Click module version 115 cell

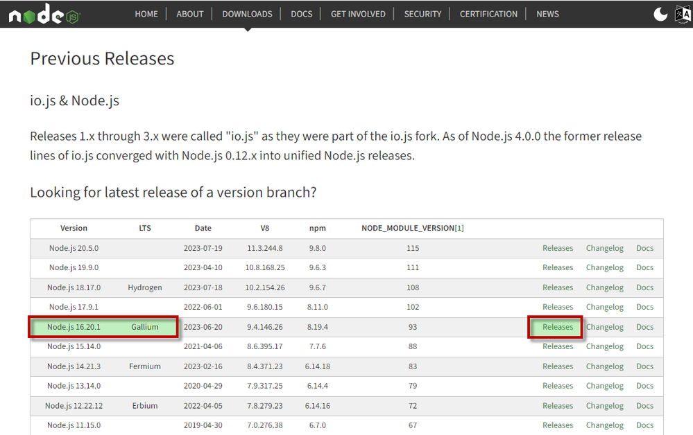click(413, 248)
